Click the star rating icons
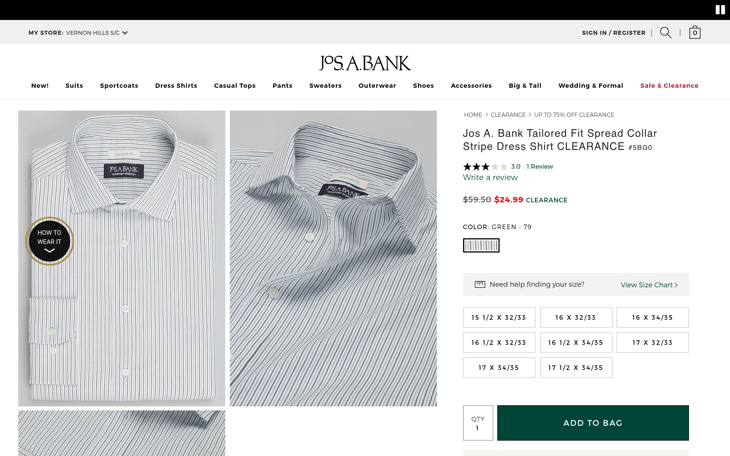Viewport: 730px width, 456px height. pyautogui.click(x=485, y=166)
